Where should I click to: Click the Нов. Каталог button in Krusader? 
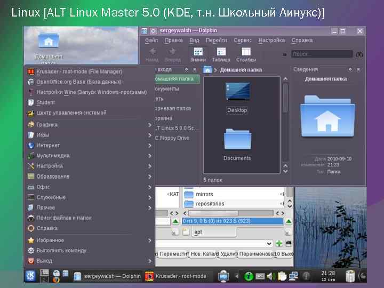[204, 254]
